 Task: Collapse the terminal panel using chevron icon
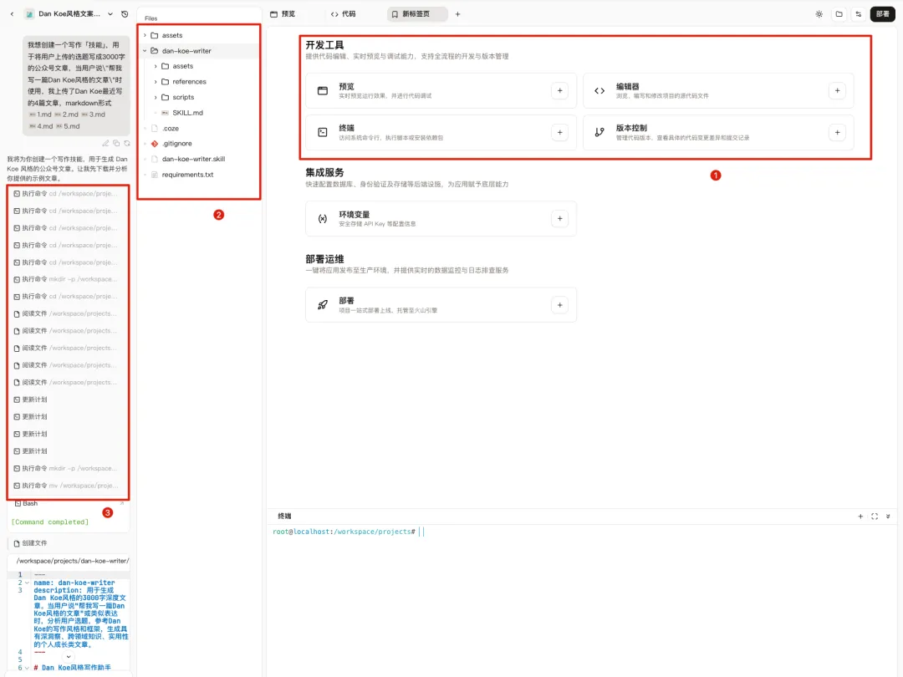[x=888, y=517]
